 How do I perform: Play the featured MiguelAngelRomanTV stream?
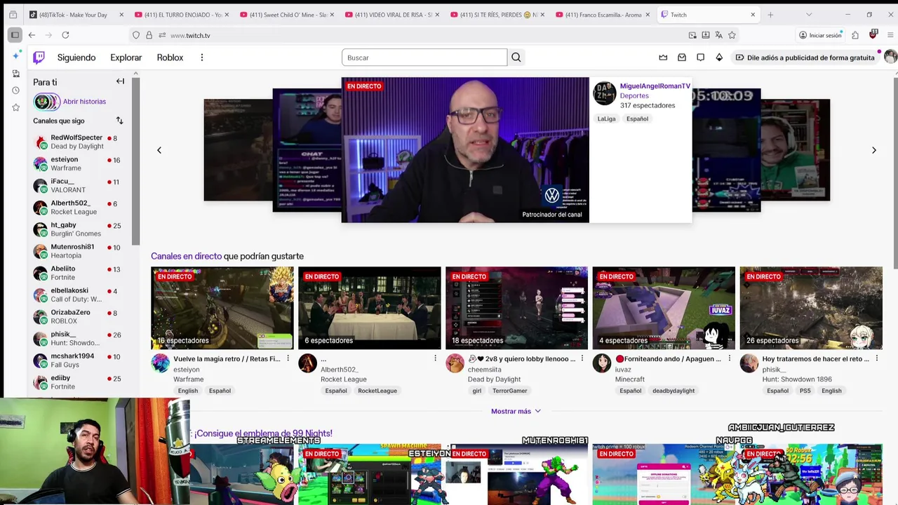pos(465,150)
